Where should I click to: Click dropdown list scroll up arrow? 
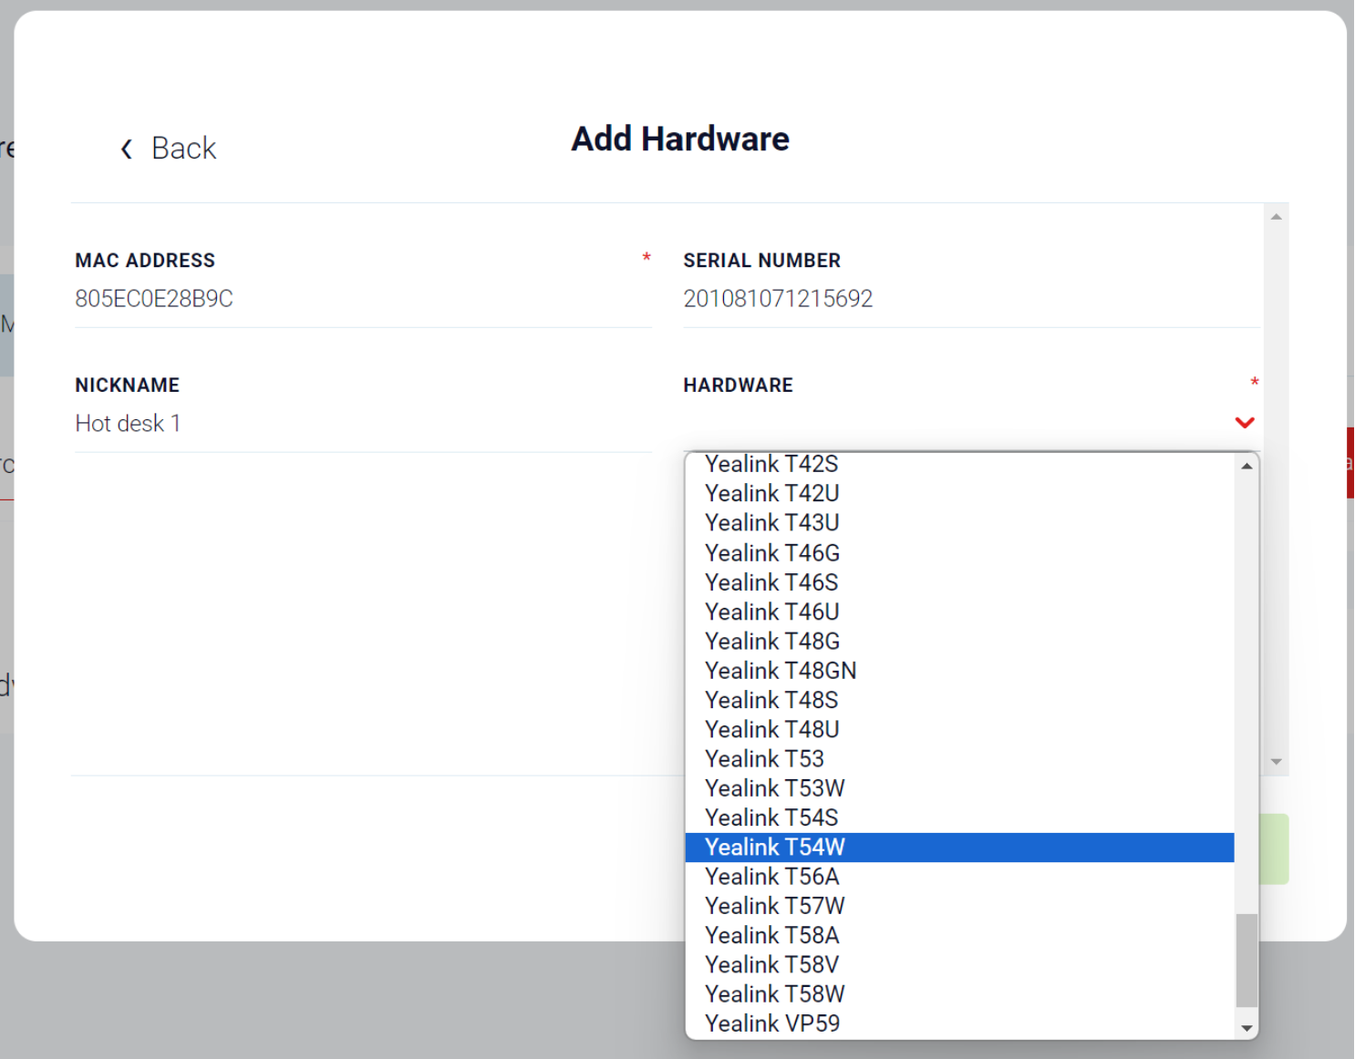pyautogui.click(x=1246, y=466)
